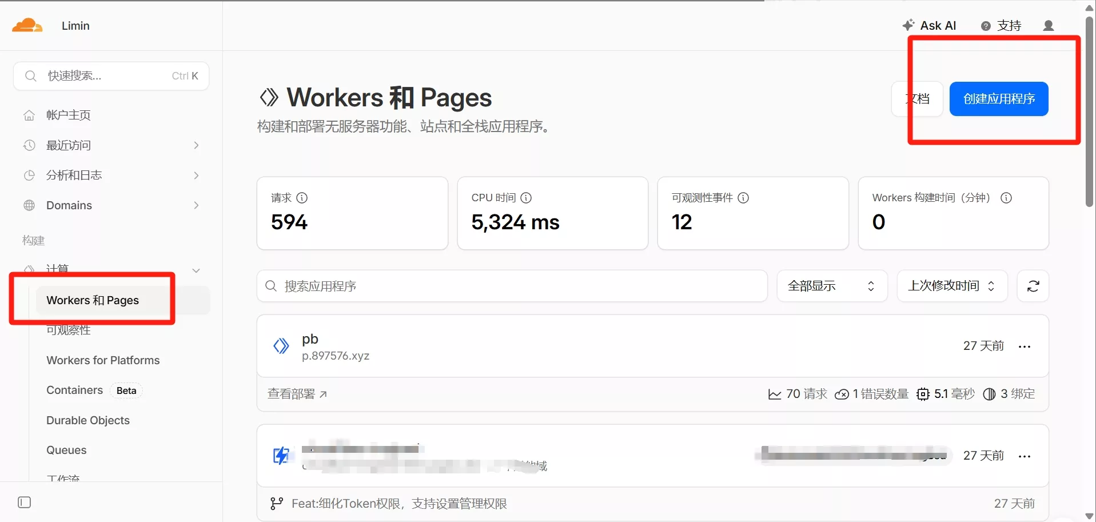Image resolution: width=1096 pixels, height=522 pixels.
Task: Click the Cloudflare logo
Action: (27, 25)
